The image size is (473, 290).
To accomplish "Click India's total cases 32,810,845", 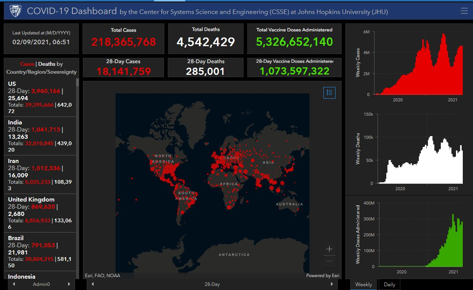I will (x=39, y=143).
